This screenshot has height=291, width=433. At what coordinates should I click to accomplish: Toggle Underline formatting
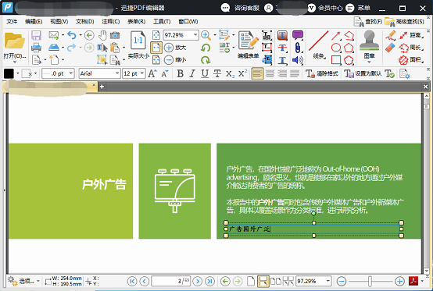click(x=205, y=73)
